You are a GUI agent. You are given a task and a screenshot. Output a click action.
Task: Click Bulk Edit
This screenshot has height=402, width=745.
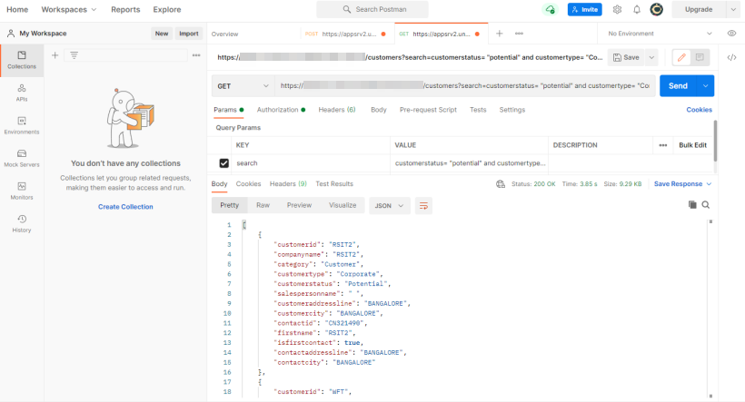(x=692, y=145)
